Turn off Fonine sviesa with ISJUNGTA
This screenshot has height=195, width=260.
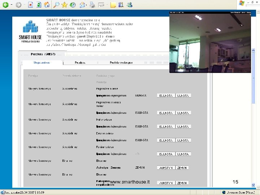[166, 154]
